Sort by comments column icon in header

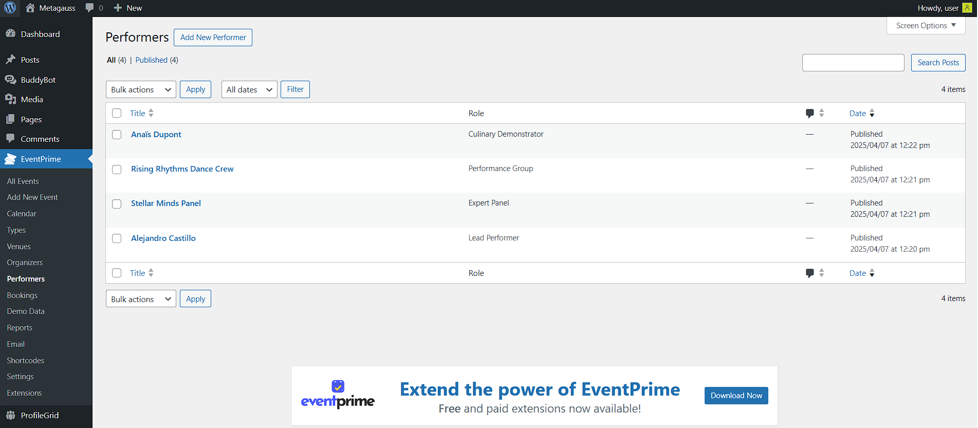[x=810, y=113]
